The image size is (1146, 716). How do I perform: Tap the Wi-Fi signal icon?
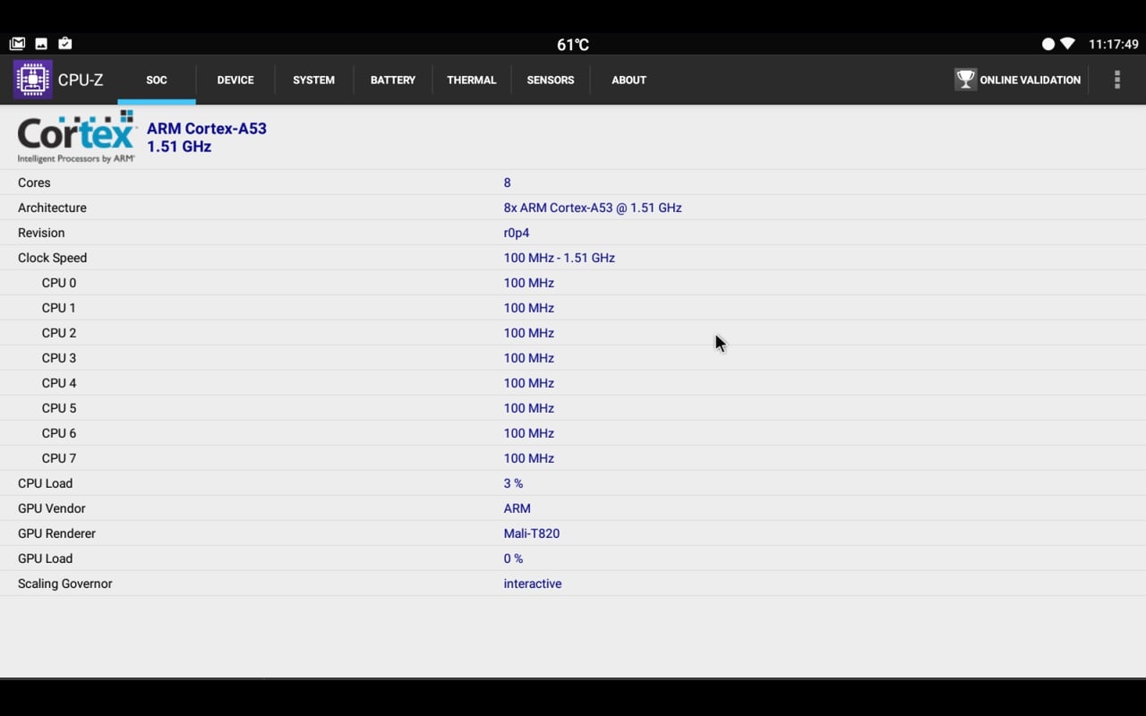[x=1067, y=44]
